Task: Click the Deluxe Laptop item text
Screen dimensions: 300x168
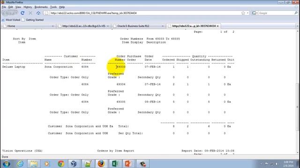Action: [14, 67]
